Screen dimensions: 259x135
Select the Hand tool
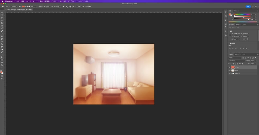click(2, 63)
